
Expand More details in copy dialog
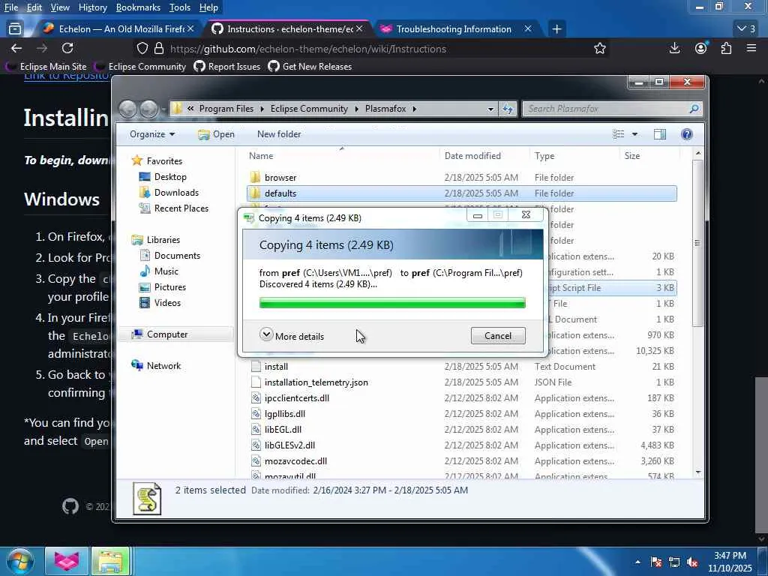pos(292,336)
